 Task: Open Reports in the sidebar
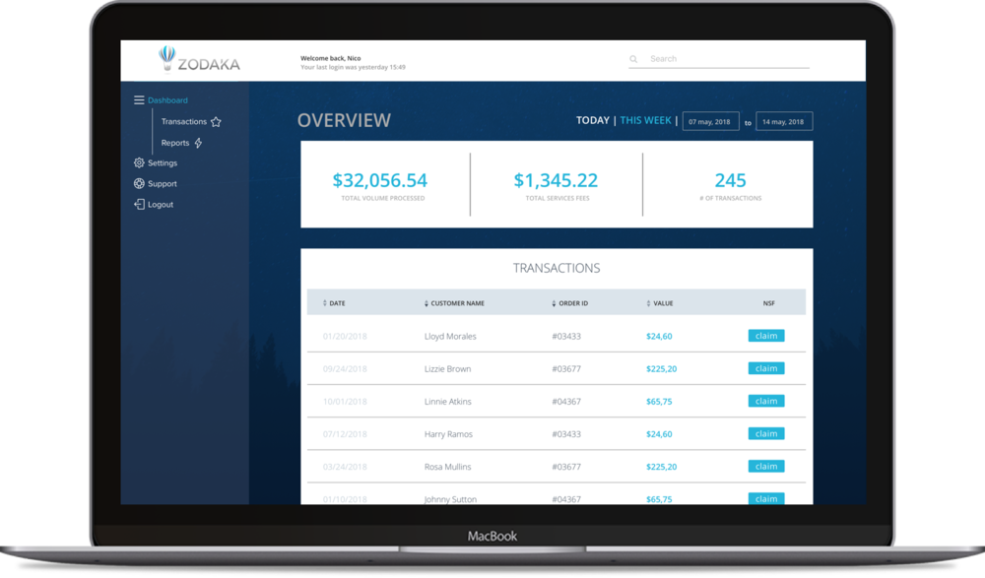tap(174, 143)
